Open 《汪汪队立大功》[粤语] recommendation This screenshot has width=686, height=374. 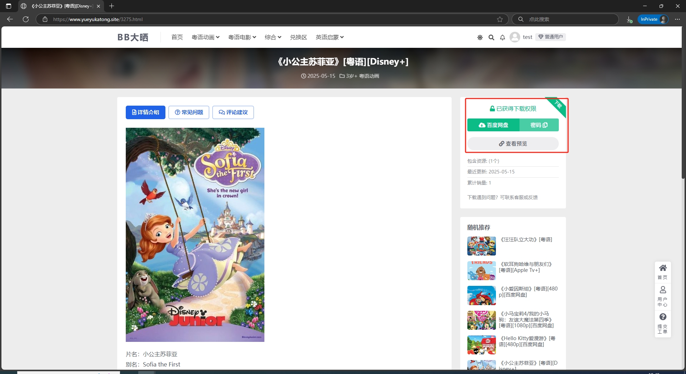526,239
